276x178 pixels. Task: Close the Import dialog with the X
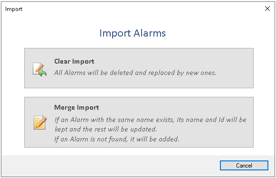click(x=267, y=9)
